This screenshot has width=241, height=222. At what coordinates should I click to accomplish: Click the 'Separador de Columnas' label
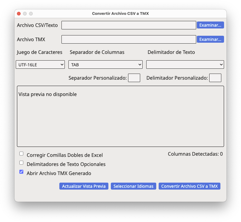point(97,52)
